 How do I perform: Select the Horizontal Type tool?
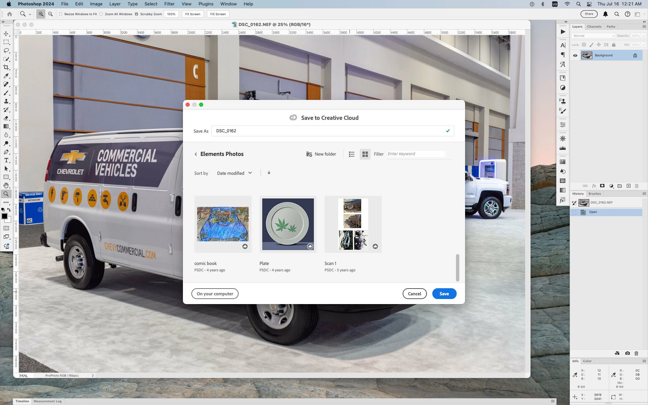6,160
